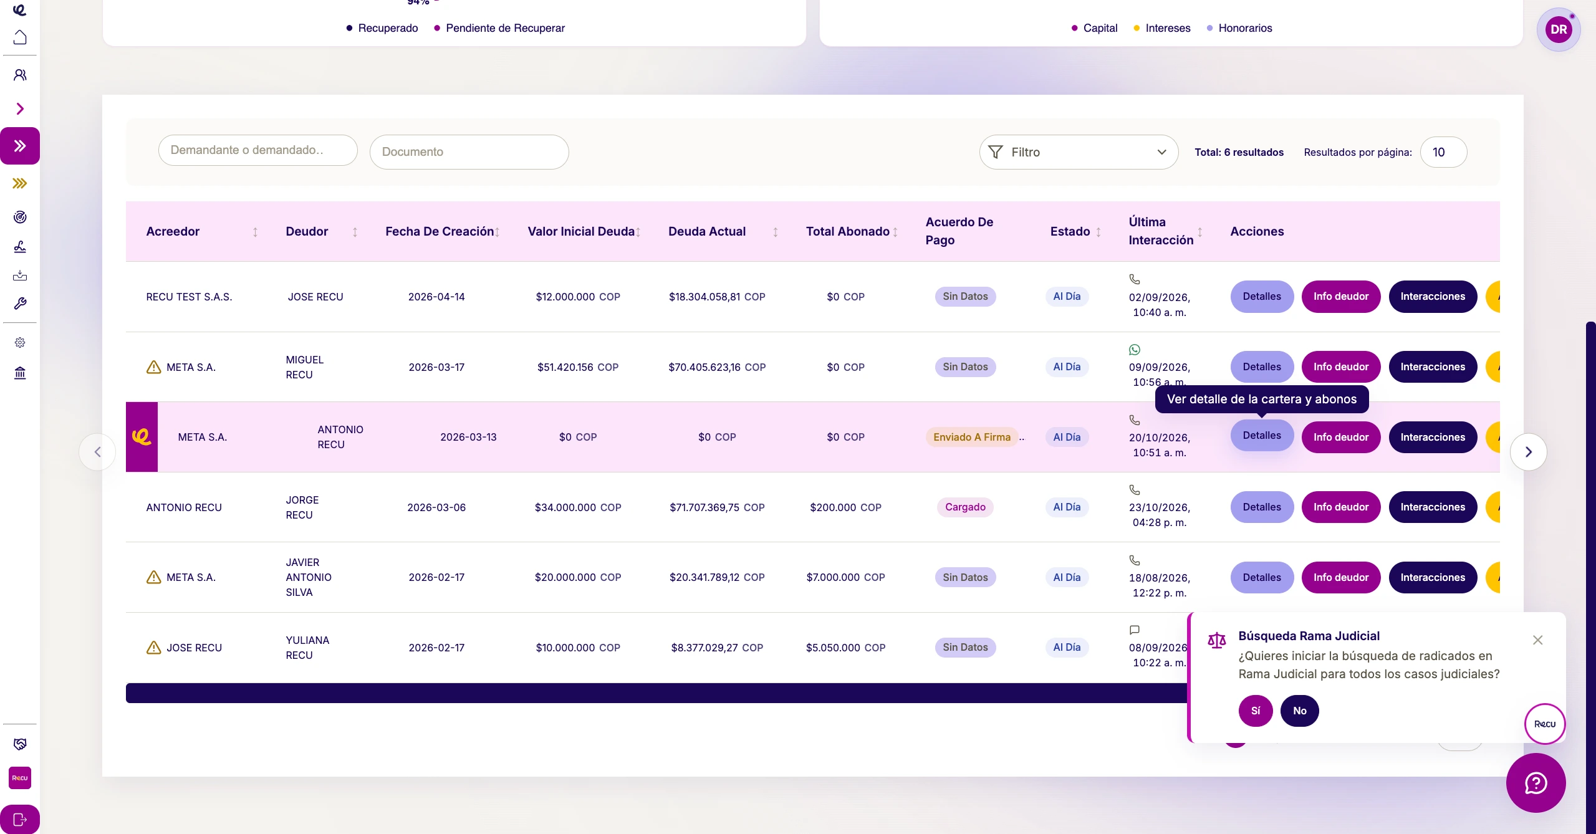Close the Búsqueda Rama Judicial notification
The height and width of the screenshot is (834, 1596).
pos(1538,640)
